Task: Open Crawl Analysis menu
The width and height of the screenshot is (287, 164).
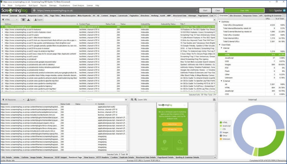Action: tap(78, 5)
